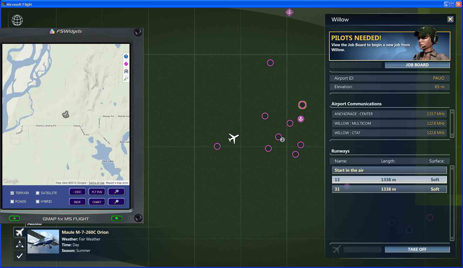
Task: Open Google Terms of Use link
Action: pos(96,183)
